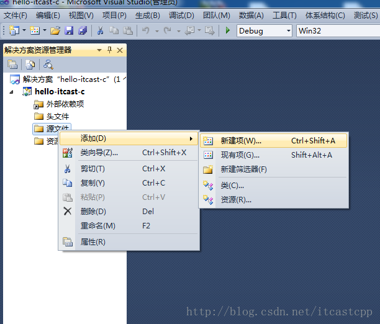Screen dimensions: 380x324
Task: Choose 新建项(W)... in submenu
Action: tap(274, 141)
